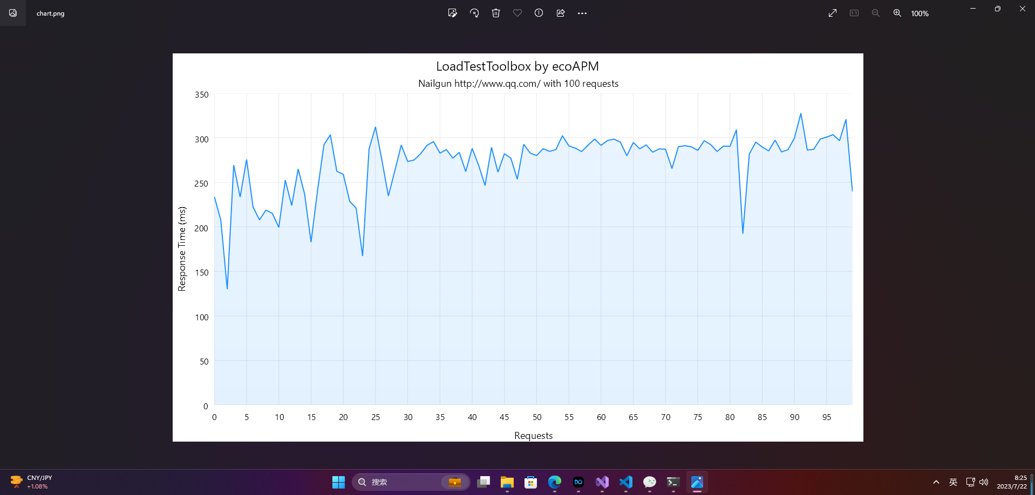Open Task View from the taskbar
The width and height of the screenshot is (1035, 495).
click(484, 482)
